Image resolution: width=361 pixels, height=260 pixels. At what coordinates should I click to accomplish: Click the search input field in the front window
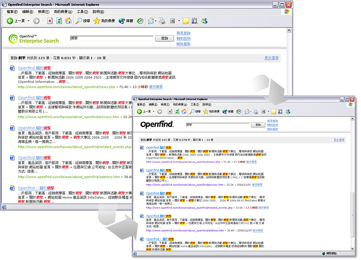[218, 125]
